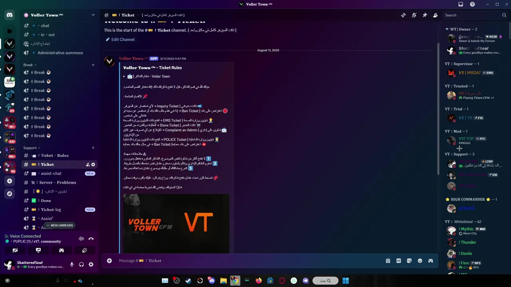Create invite for the Ticket channel
This screenshot has height=287, width=511.
click(87, 165)
